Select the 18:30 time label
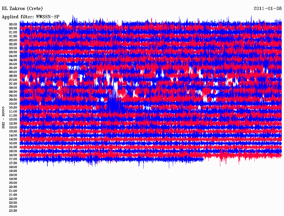 click(13, 171)
